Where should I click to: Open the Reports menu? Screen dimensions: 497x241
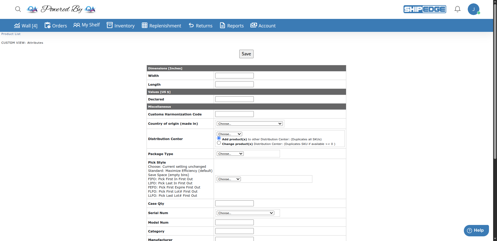pos(232,26)
